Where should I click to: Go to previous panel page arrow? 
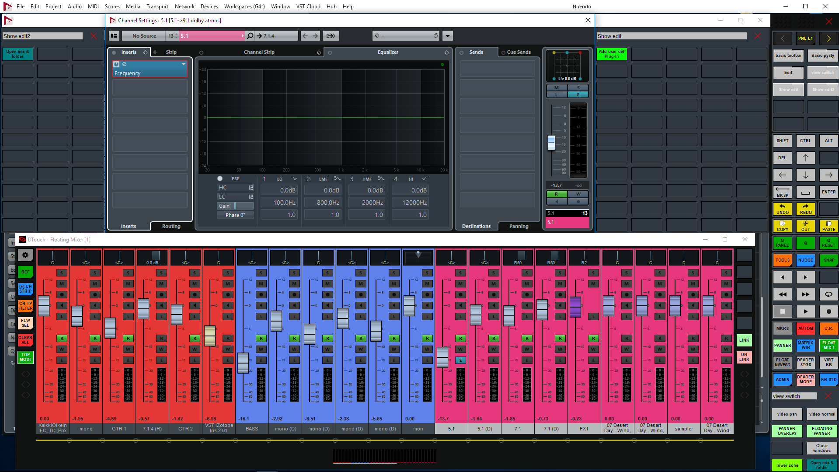(783, 38)
